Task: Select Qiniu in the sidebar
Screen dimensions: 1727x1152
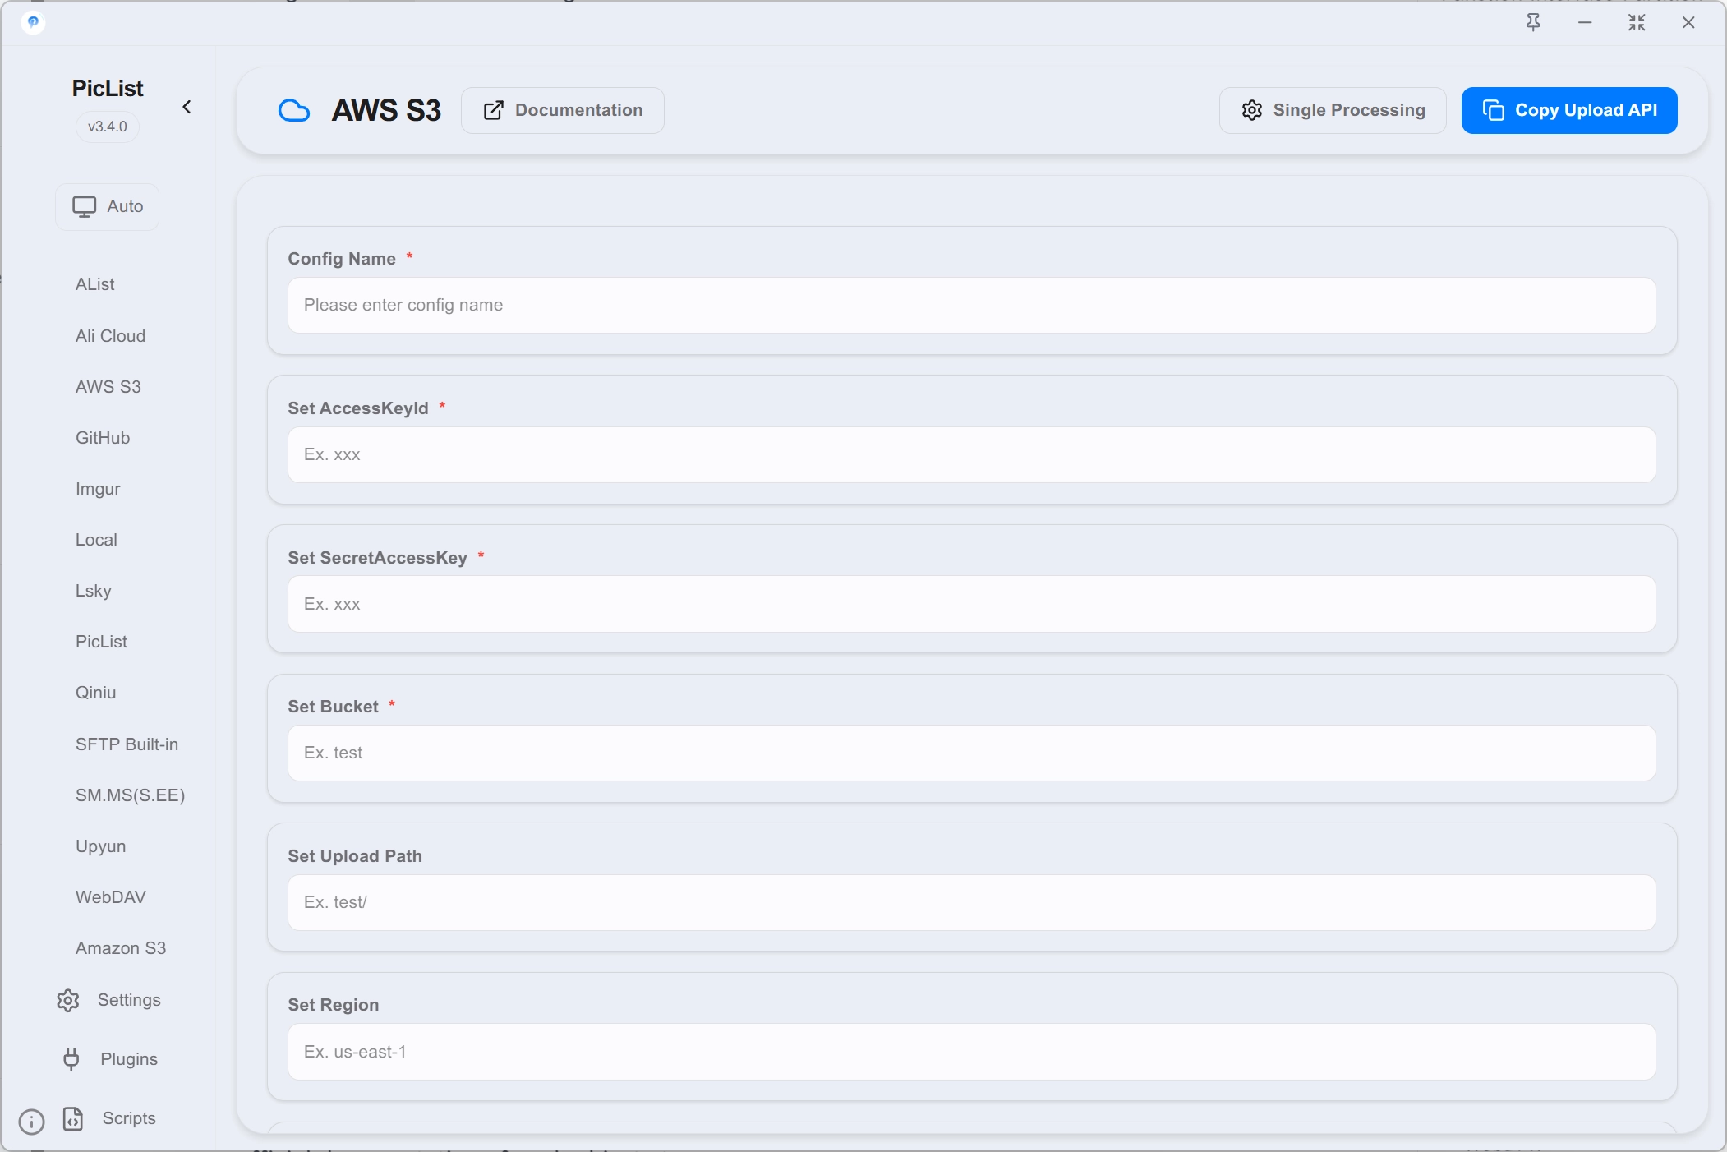Action: pyautogui.click(x=96, y=693)
